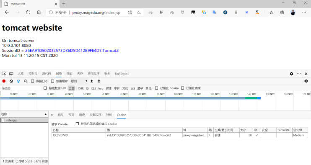Screen dimensions: 311x165
Task: Reload the page with the refresh icon
Action: tap(28, 12)
